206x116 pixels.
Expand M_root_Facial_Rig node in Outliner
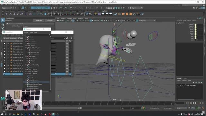(26, 65)
